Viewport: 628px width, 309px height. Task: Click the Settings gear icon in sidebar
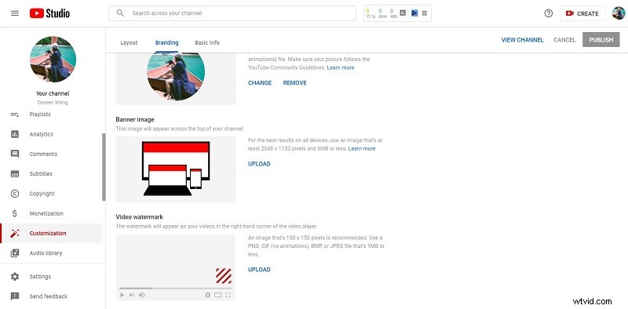pyautogui.click(x=15, y=277)
